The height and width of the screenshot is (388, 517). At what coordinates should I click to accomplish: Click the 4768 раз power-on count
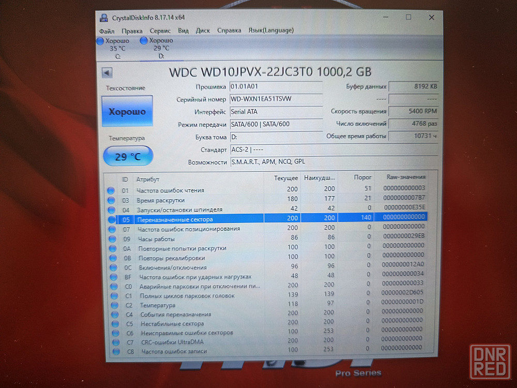click(x=414, y=124)
